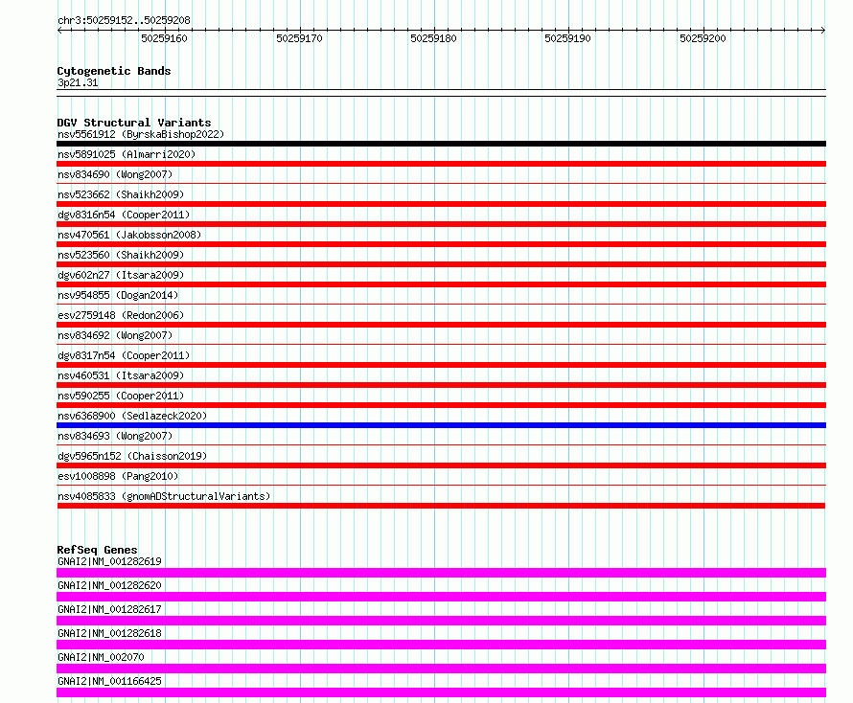Click the chr3:50259152..50259208 region label
This screenshot has height=703, width=853.
coord(124,20)
